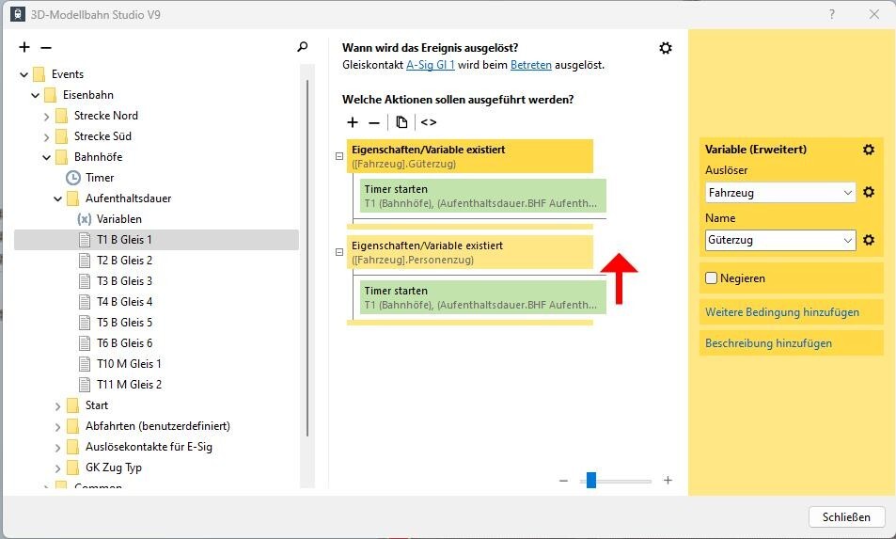Select event T5 B Gleis 5
896x539 pixels.
(x=124, y=323)
